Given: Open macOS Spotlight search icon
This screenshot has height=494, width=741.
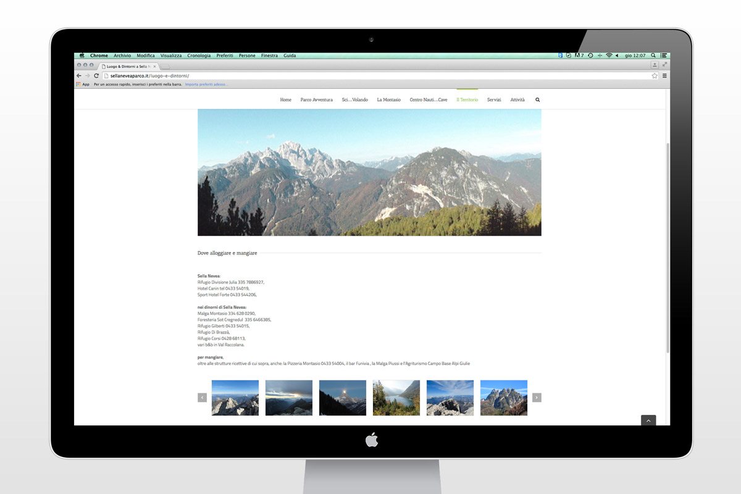Looking at the screenshot, I should 653,56.
